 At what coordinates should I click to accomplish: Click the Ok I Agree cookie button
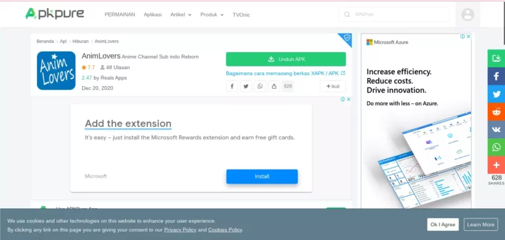coord(443,224)
